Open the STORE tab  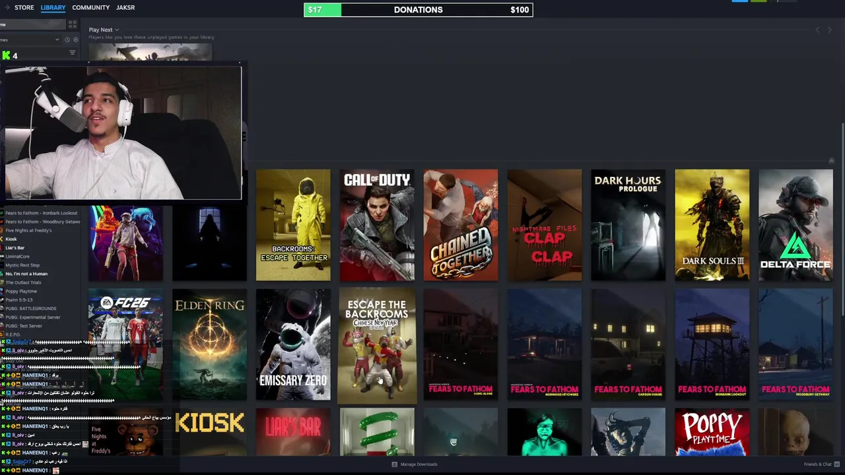pyautogui.click(x=24, y=7)
